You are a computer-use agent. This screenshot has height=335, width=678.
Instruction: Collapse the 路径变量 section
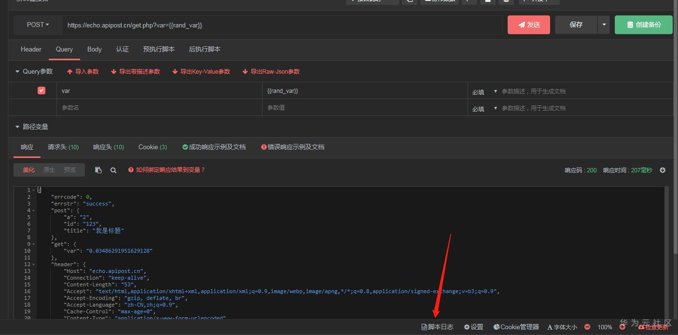(18, 127)
